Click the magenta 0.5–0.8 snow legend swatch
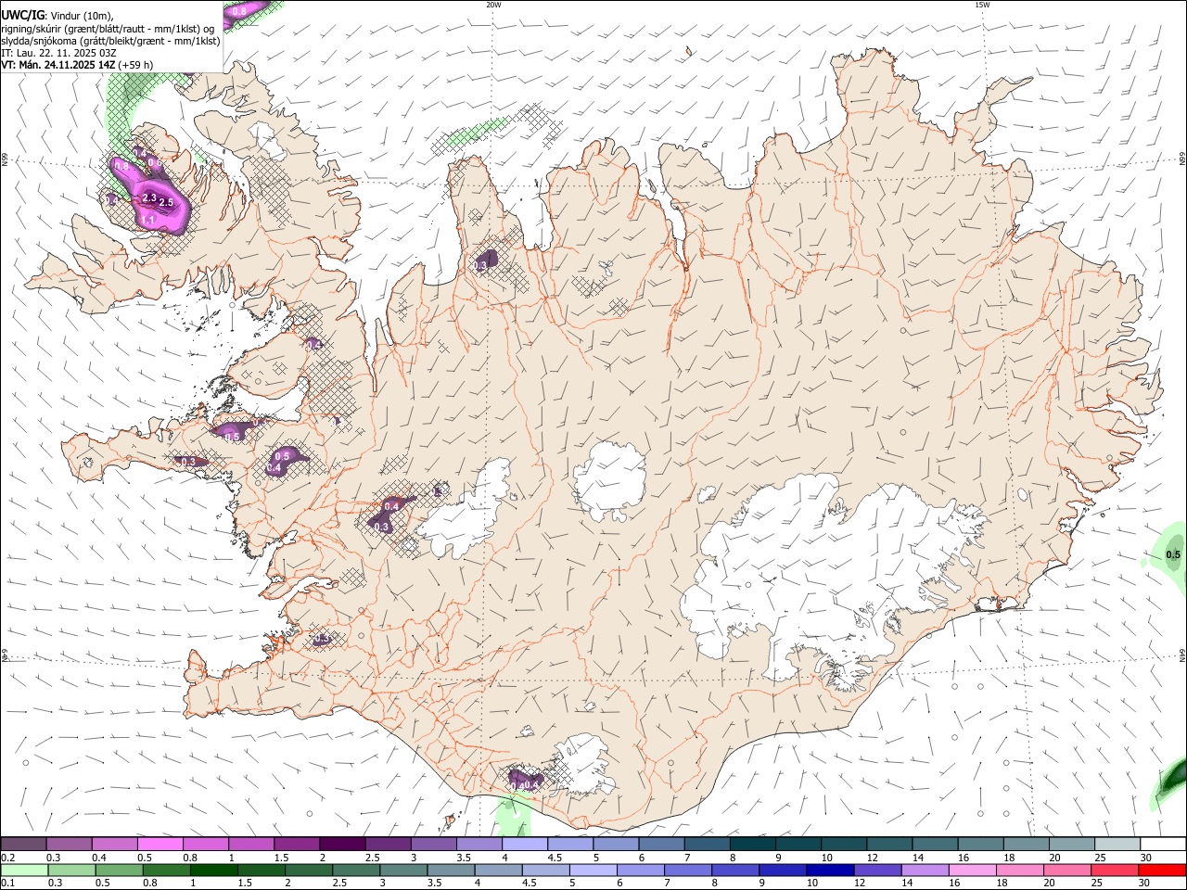This screenshot has width=1187, height=890. click(160, 844)
